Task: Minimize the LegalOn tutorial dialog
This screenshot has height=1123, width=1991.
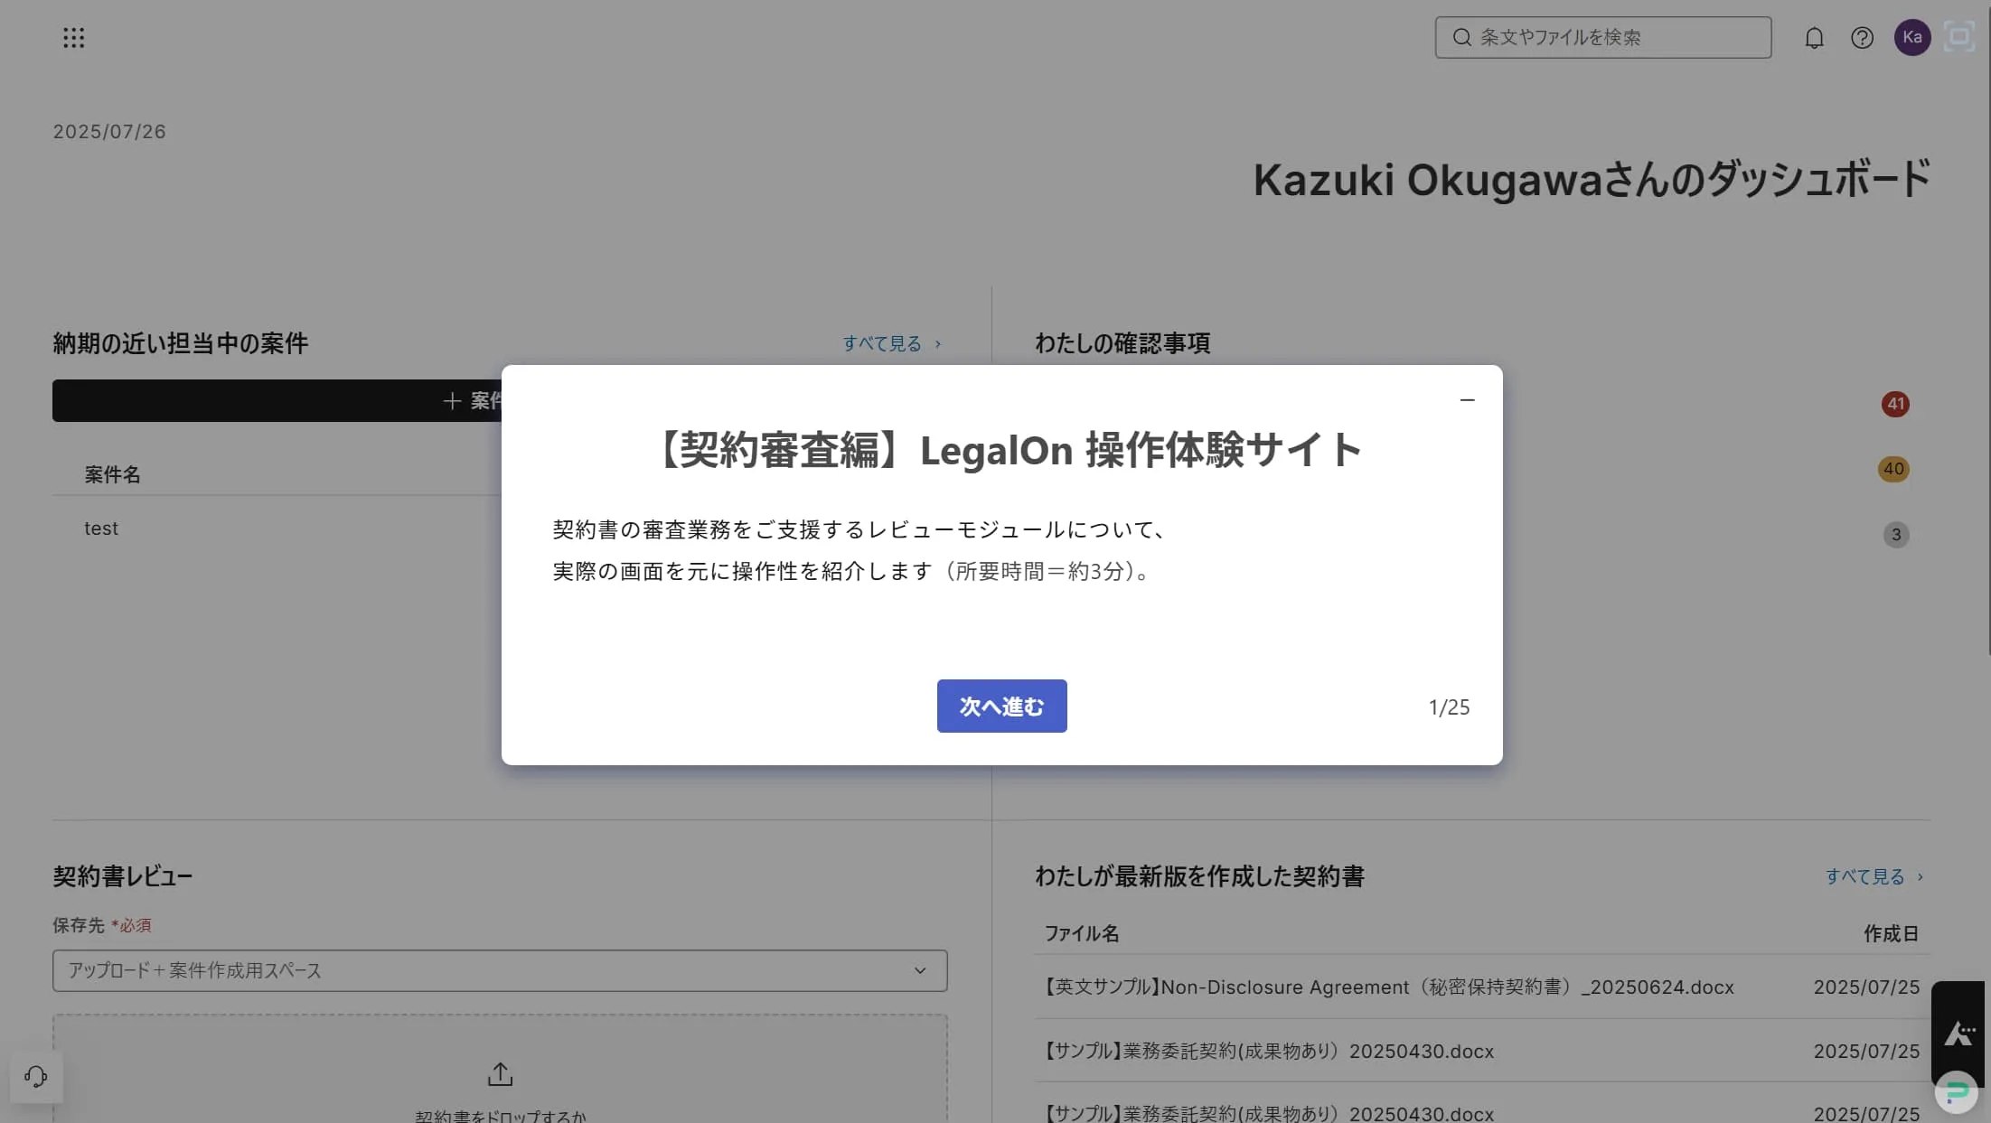Action: tap(1467, 399)
